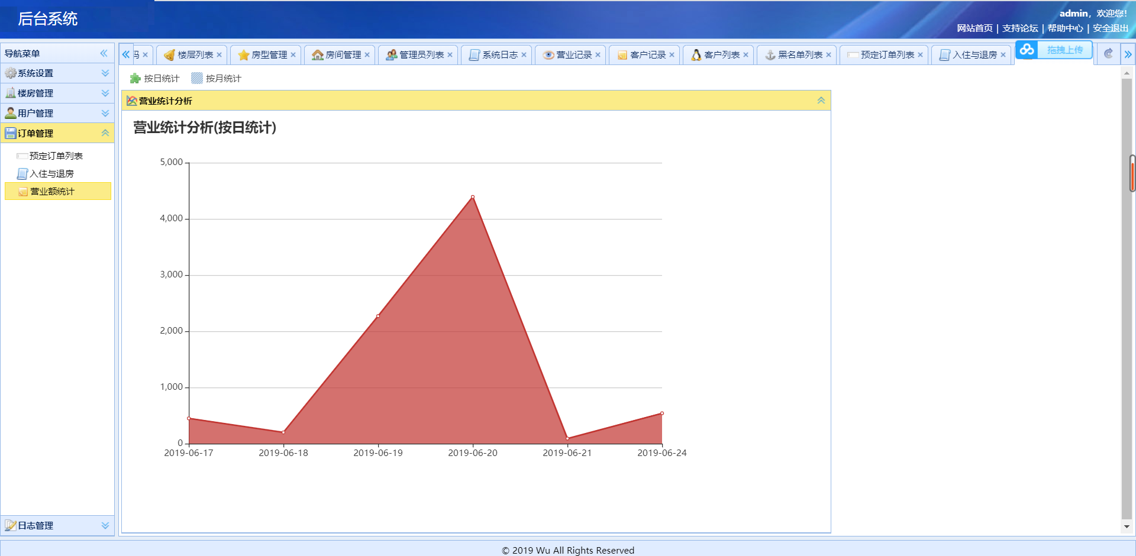
Task: Click the 系统设置 gear icon
Action: point(11,73)
